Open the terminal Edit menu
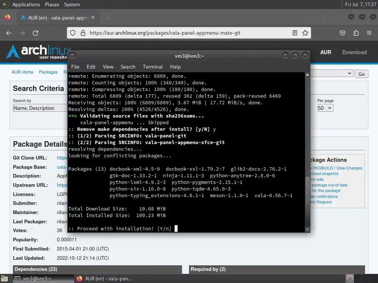 [x=91, y=67]
